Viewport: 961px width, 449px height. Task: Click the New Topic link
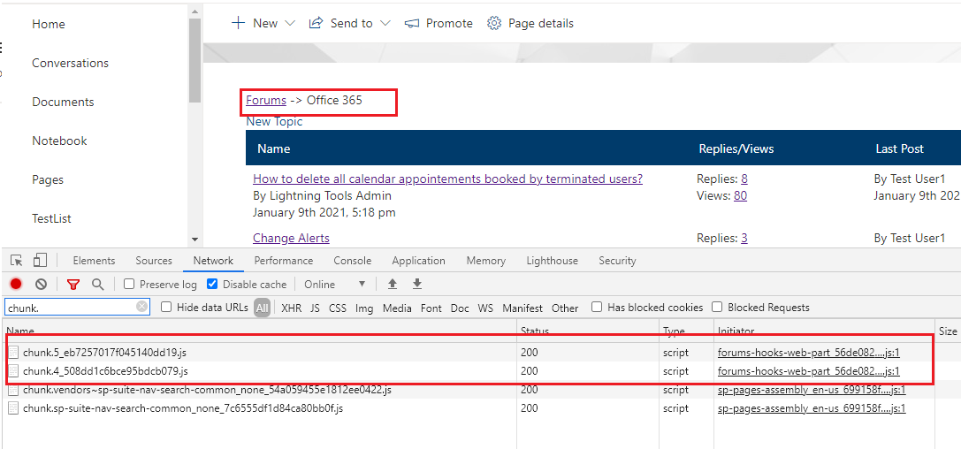pos(274,122)
